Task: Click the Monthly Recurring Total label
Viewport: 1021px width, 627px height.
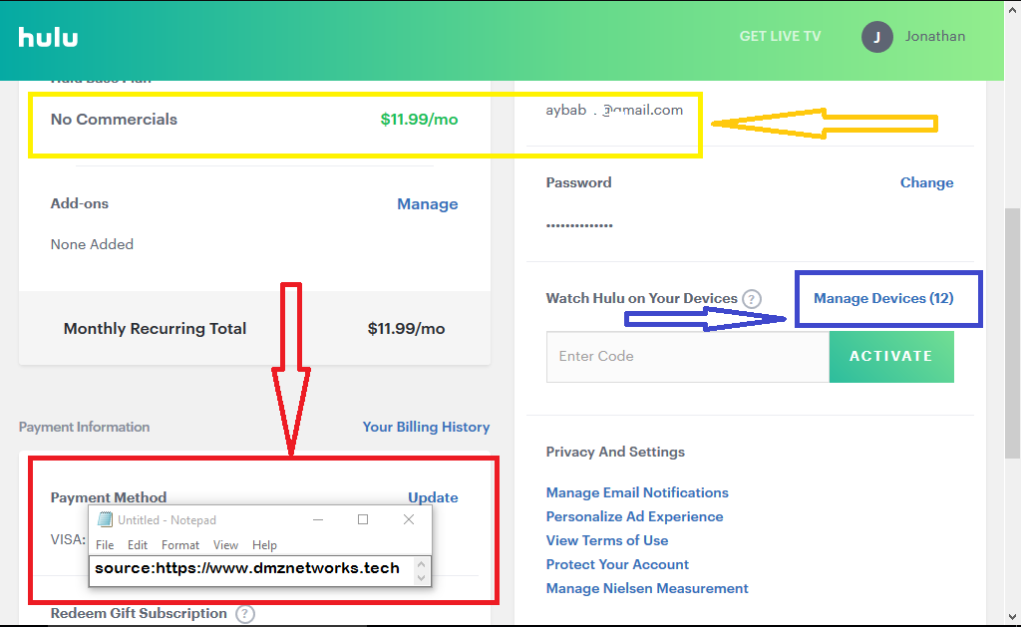Action: (155, 329)
